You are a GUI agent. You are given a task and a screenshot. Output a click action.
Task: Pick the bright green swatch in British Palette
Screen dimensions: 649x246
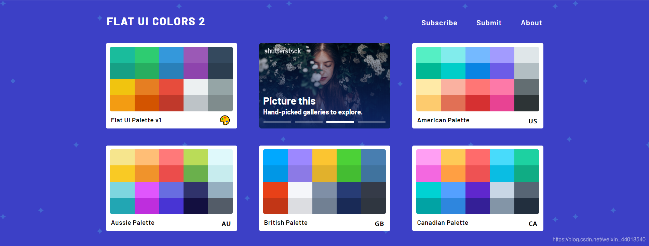point(349,158)
